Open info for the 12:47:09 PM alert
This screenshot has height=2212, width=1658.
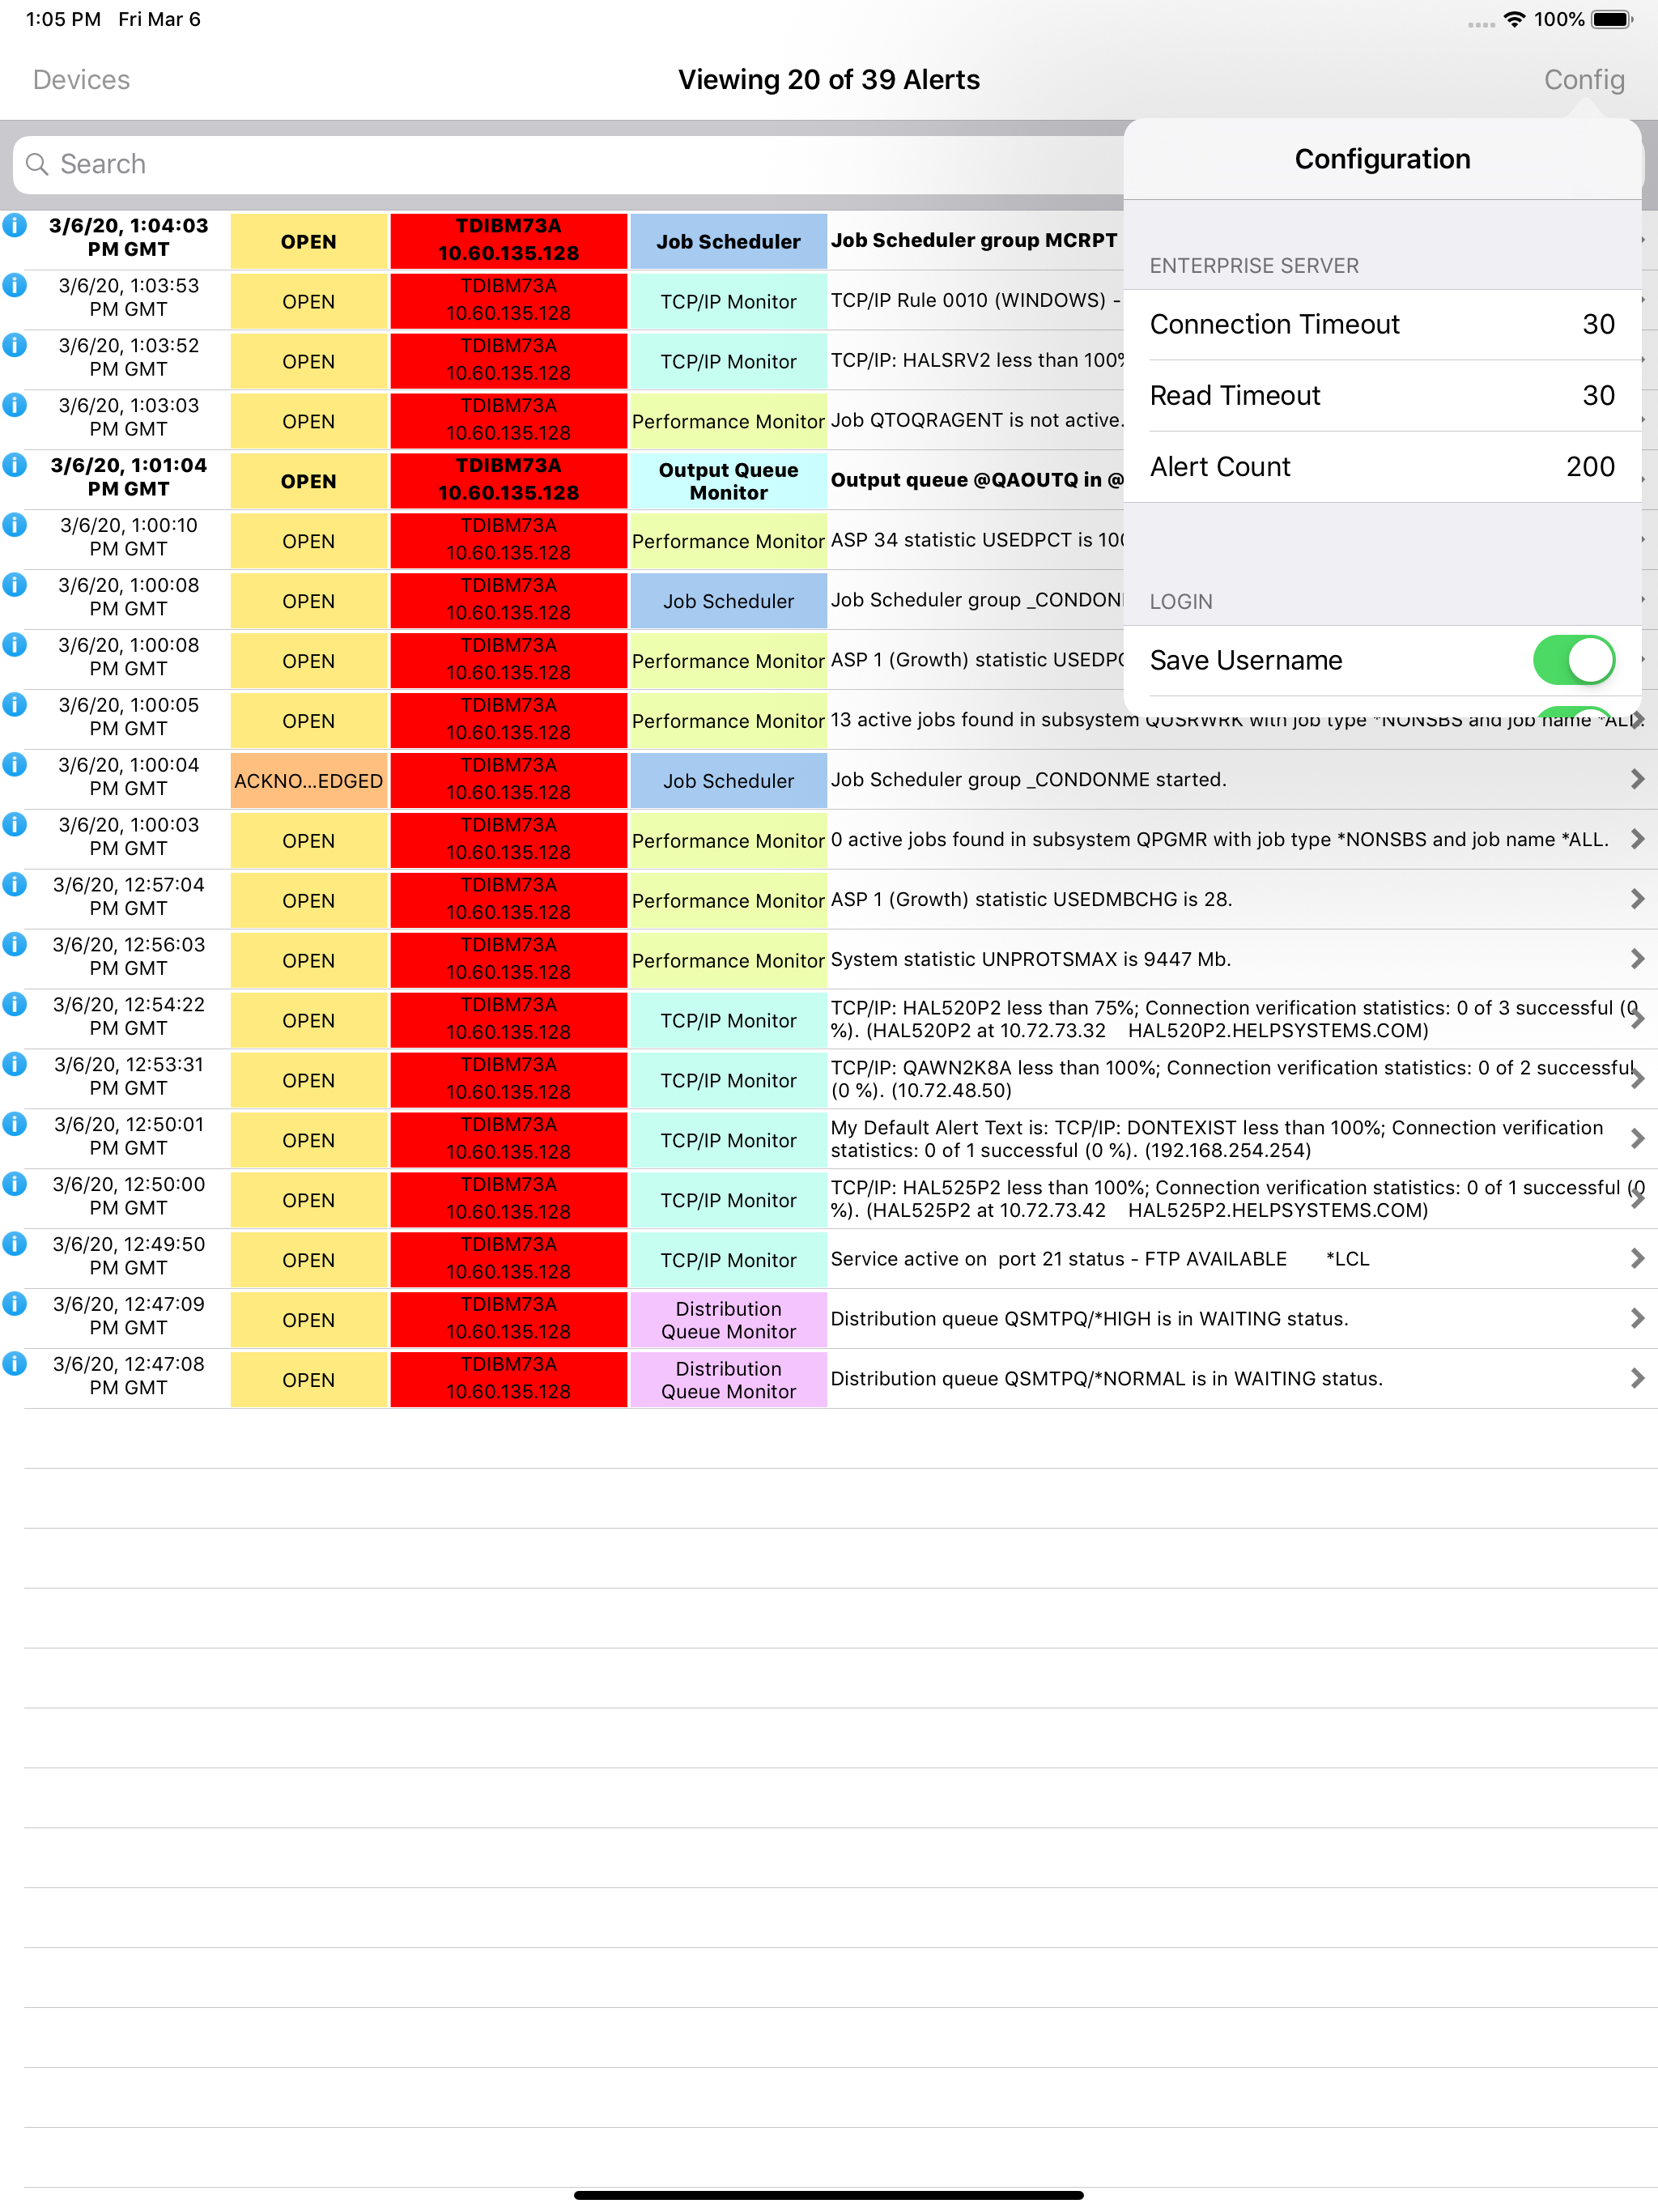tap(14, 1305)
